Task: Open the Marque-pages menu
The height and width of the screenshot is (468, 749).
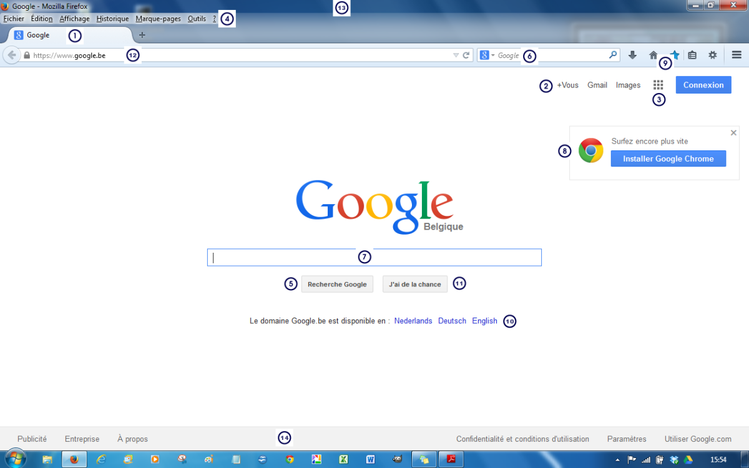Action: click(x=158, y=19)
